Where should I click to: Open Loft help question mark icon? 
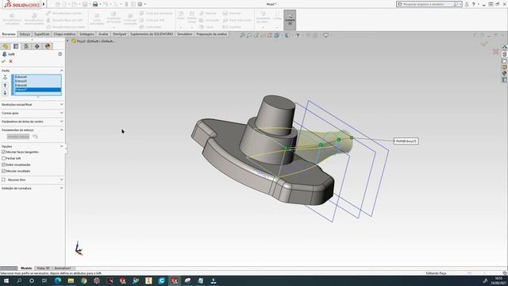point(60,54)
